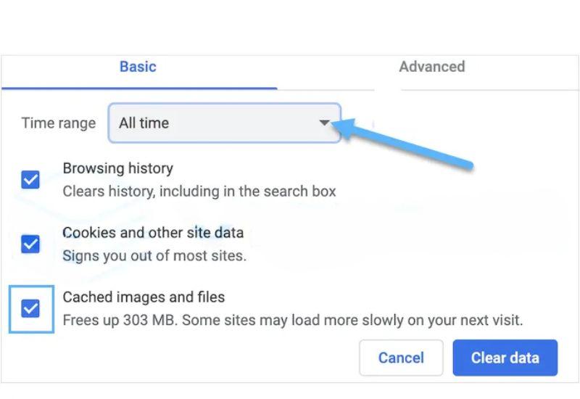580x399 pixels.
Task: Click 'Signs you out of most sites' description
Action: click(x=154, y=256)
